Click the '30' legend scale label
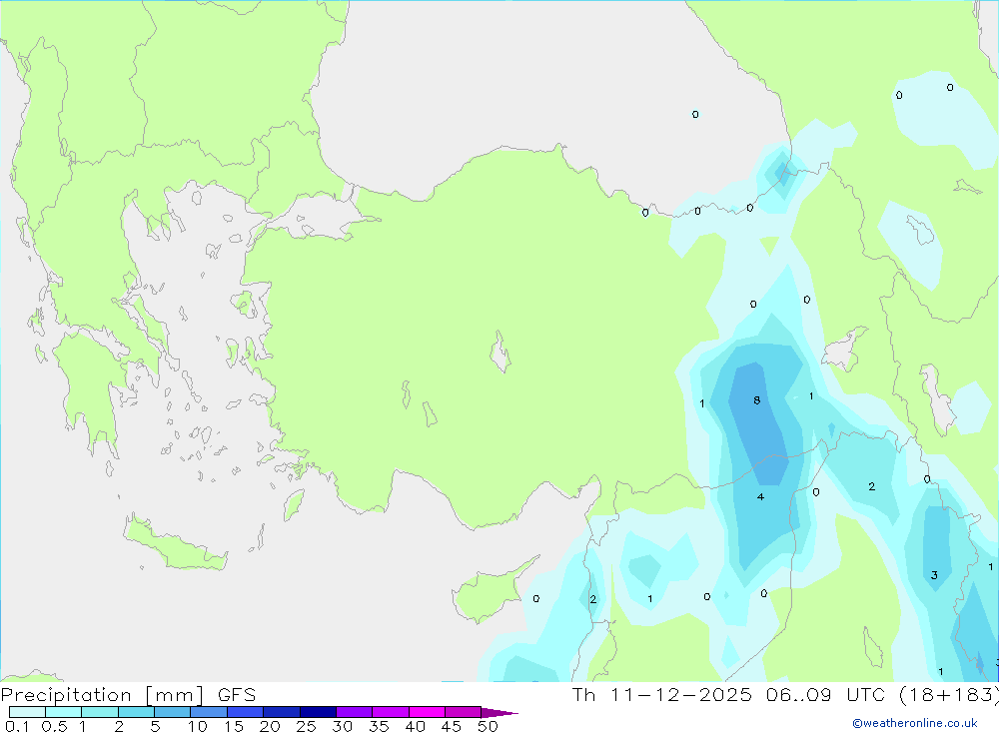 (343, 726)
